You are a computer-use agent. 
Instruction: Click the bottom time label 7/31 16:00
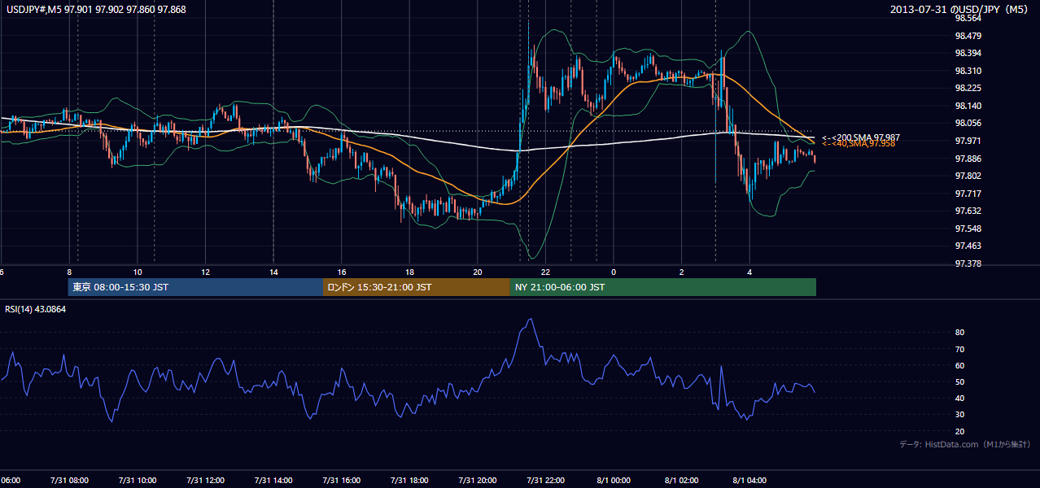(x=341, y=480)
